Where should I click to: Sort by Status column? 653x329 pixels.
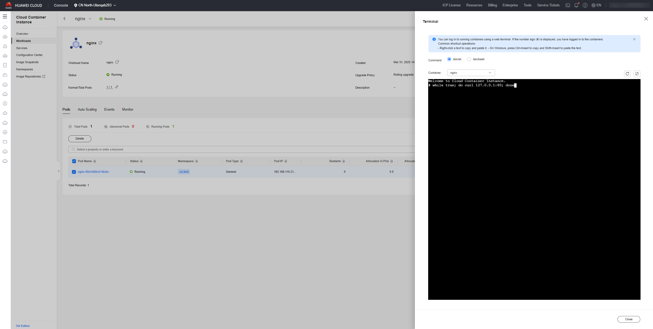pos(141,161)
